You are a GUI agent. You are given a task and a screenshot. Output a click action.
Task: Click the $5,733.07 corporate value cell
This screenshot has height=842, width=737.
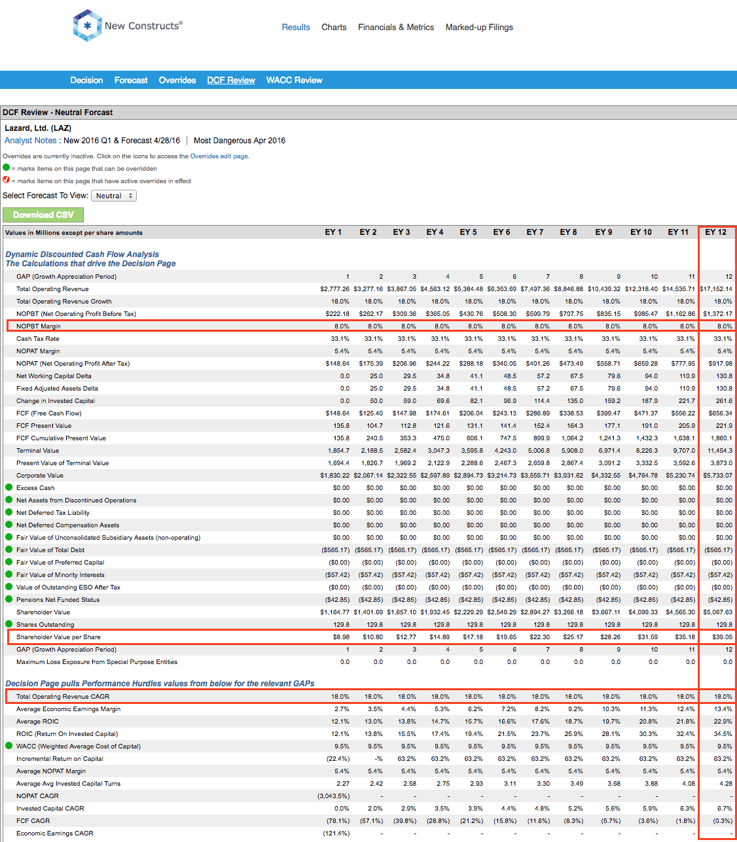718,475
